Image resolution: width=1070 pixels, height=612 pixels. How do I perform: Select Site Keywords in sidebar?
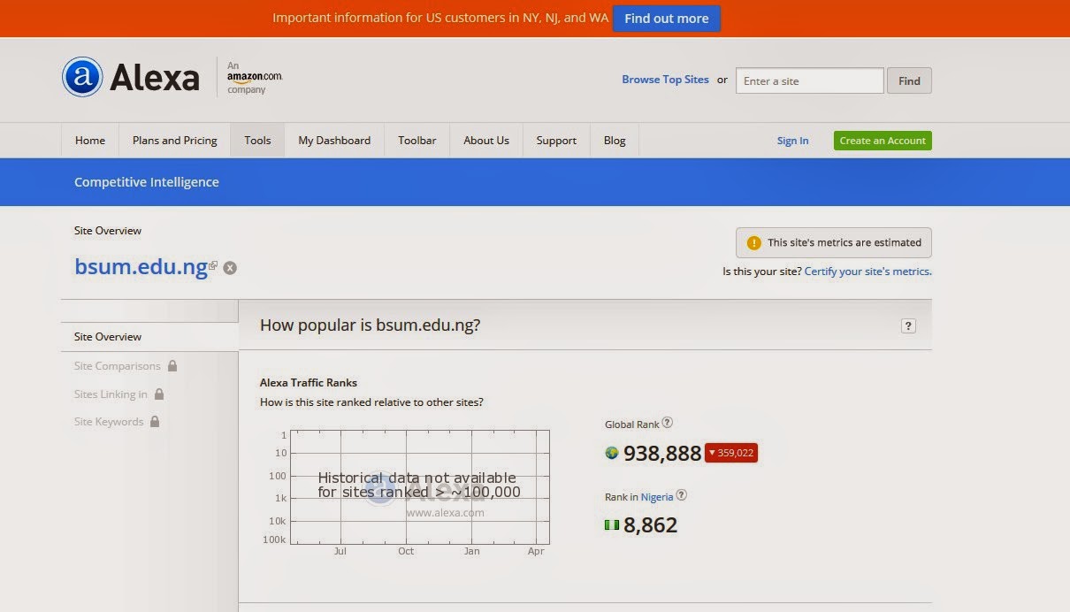coord(109,422)
